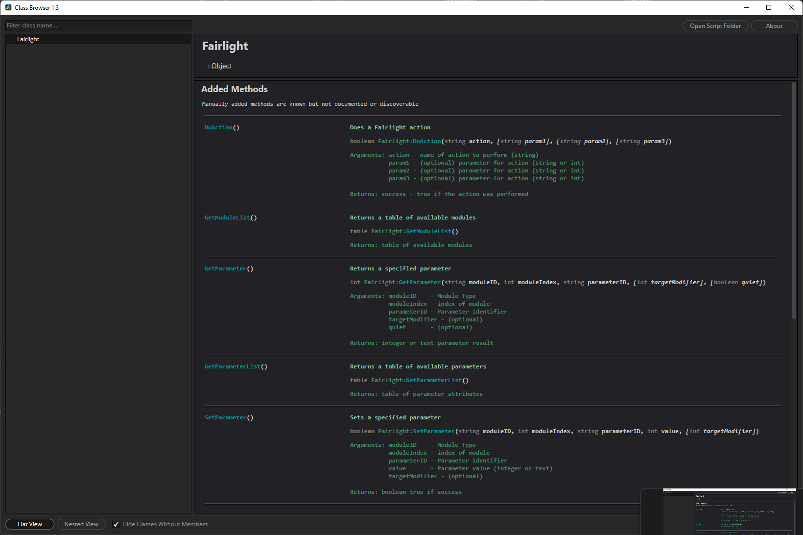
Task: Open the About dialog
Action: pyautogui.click(x=774, y=26)
